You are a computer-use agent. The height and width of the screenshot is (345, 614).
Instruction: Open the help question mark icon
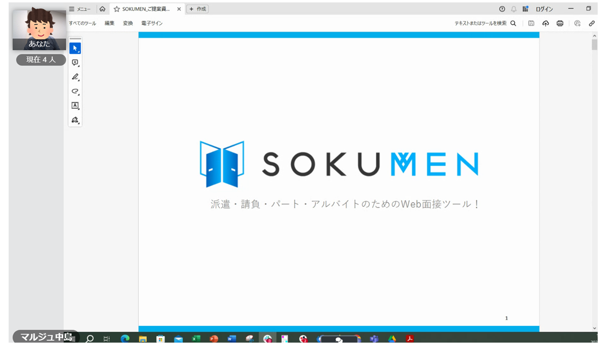tap(502, 9)
